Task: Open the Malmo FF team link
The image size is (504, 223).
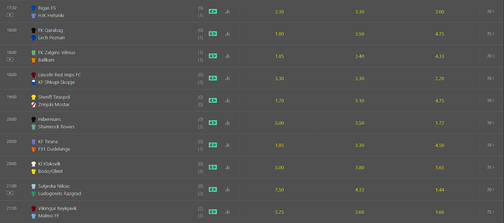Action: [48, 216]
